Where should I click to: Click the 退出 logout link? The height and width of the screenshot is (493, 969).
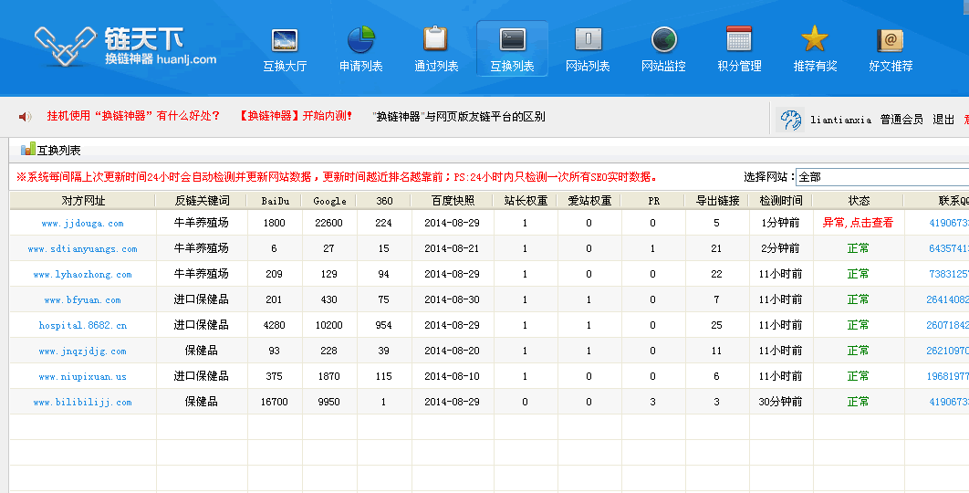coord(943,120)
